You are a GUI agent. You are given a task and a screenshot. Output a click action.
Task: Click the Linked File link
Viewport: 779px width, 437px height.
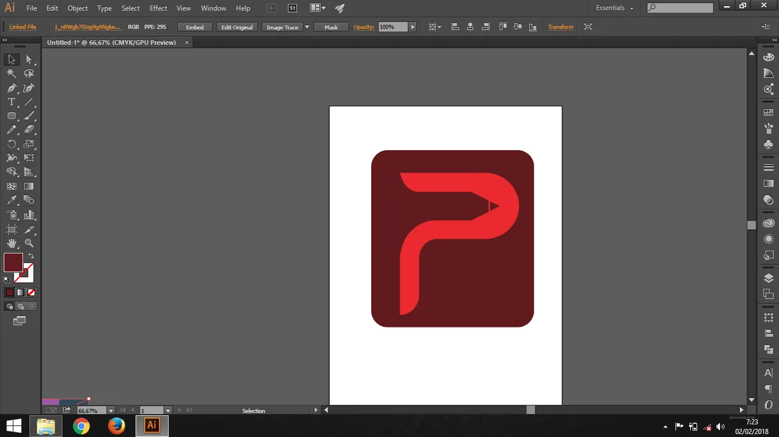point(23,27)
